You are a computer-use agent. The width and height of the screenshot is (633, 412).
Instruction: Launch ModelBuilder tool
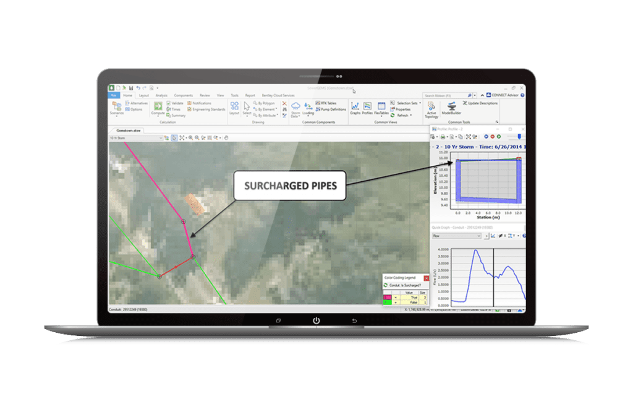click(451, 108)
